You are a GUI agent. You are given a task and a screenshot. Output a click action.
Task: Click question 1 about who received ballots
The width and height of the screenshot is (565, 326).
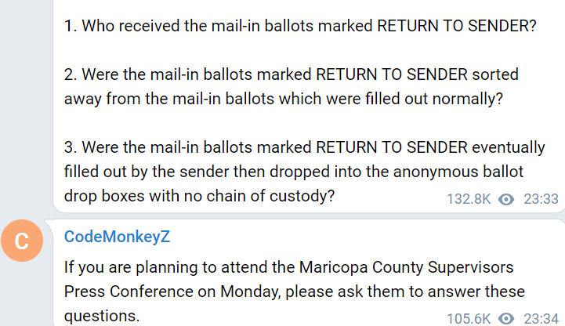coord(300,26)
